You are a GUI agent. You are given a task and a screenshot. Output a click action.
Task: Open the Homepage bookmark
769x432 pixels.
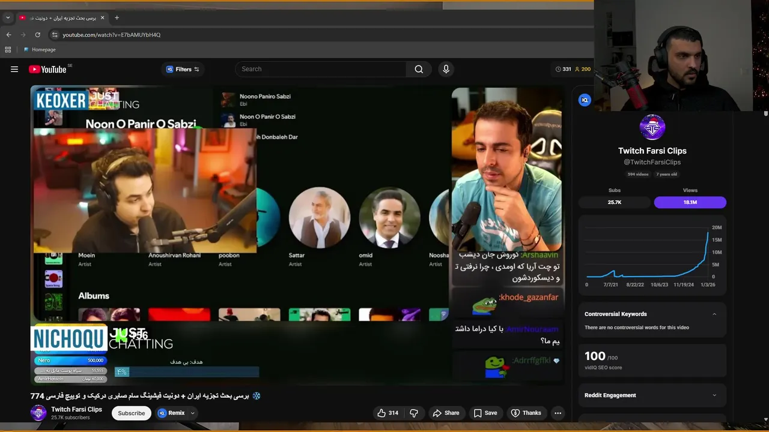pyautogui.click(x=40, y=50)
